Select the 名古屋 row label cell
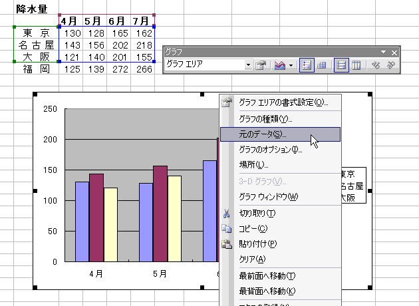Viewport: 419px width, 306px height. (x=36, y=45)
